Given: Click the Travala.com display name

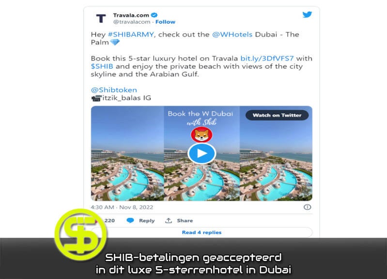Looking at the screenshot, I should (131, 15).
